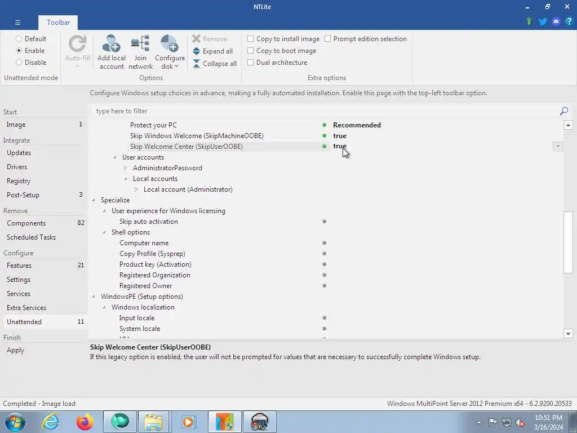Select Enable unattended mode
The width and height of the screenshot is (577, 433).
point(30,50)
